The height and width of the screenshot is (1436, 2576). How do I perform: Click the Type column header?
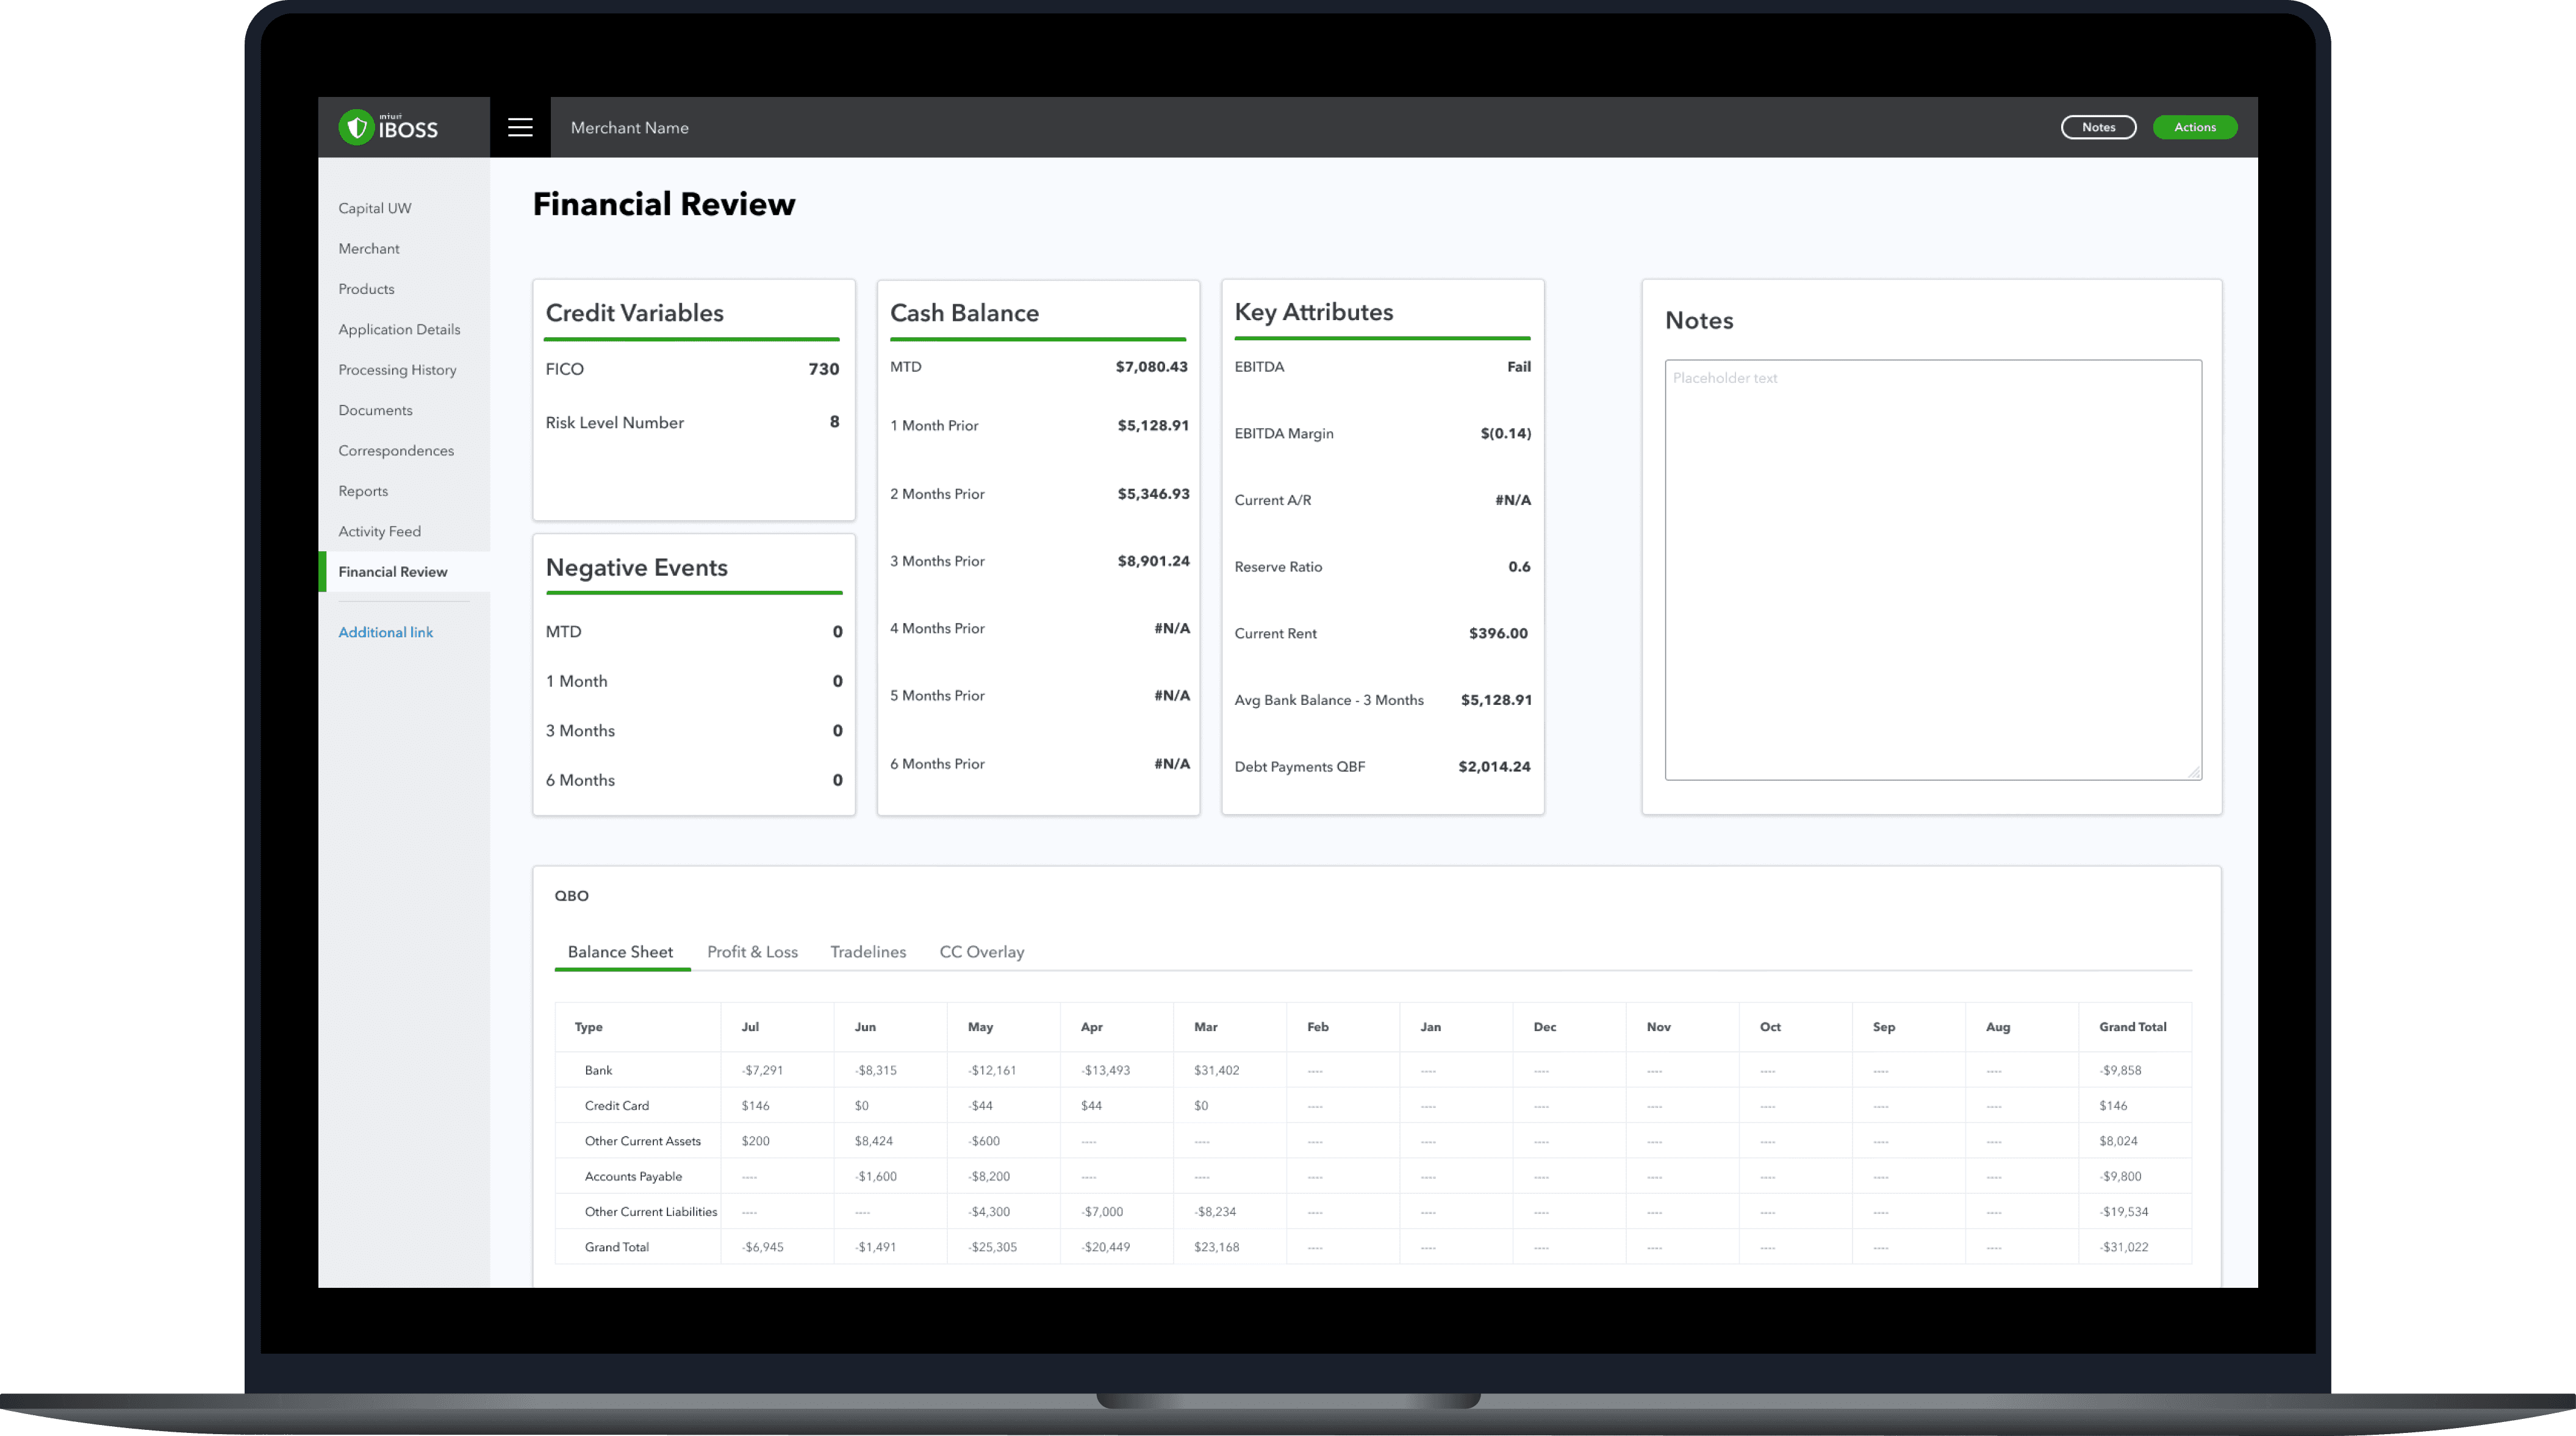(x=588, y=1026)
